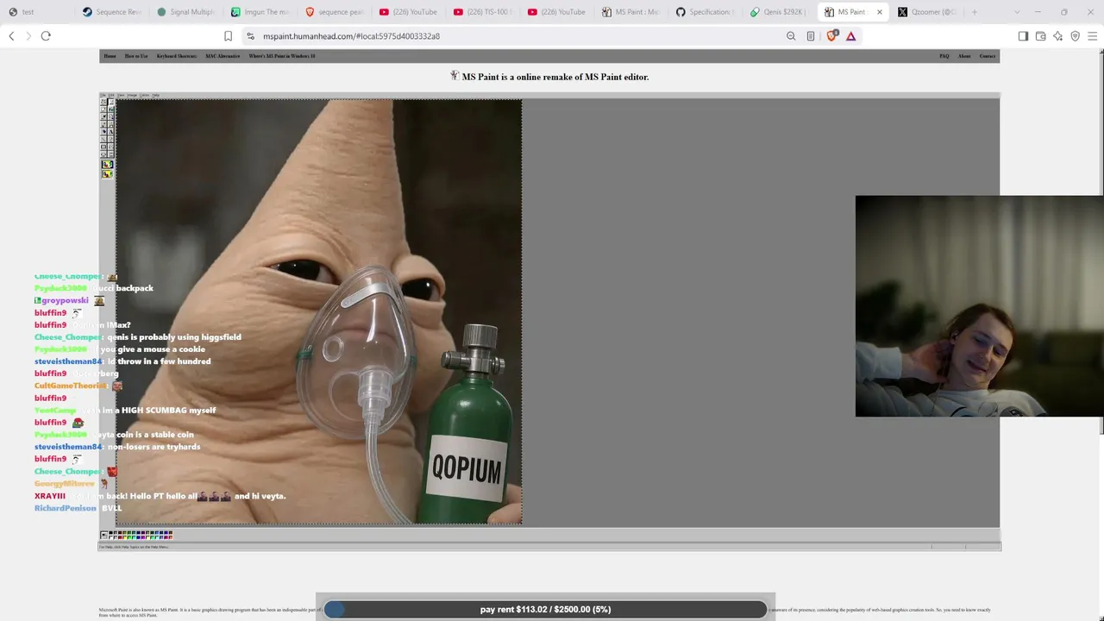This screenshot has height=621, width=1104.
Task: Open site settings icon left of URL
Action: point(251,36)
